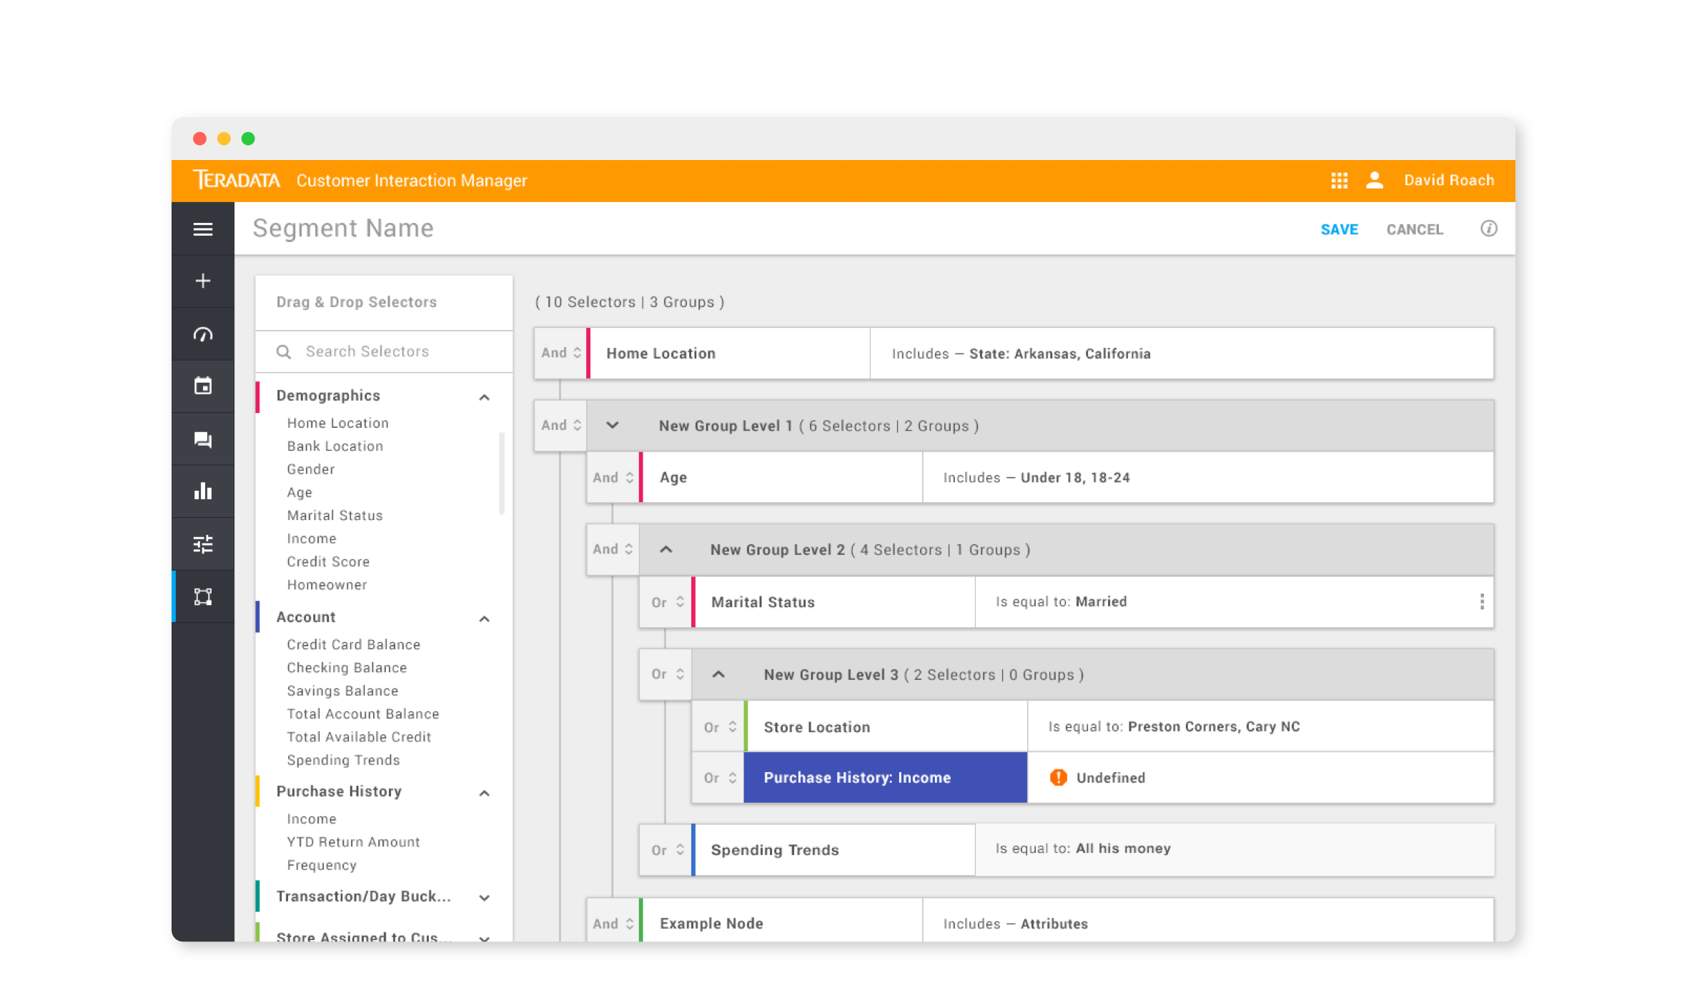Toggle Or operator on Marital Status row
Screen dimensions: 1687x1000
(x=666, y=602)
